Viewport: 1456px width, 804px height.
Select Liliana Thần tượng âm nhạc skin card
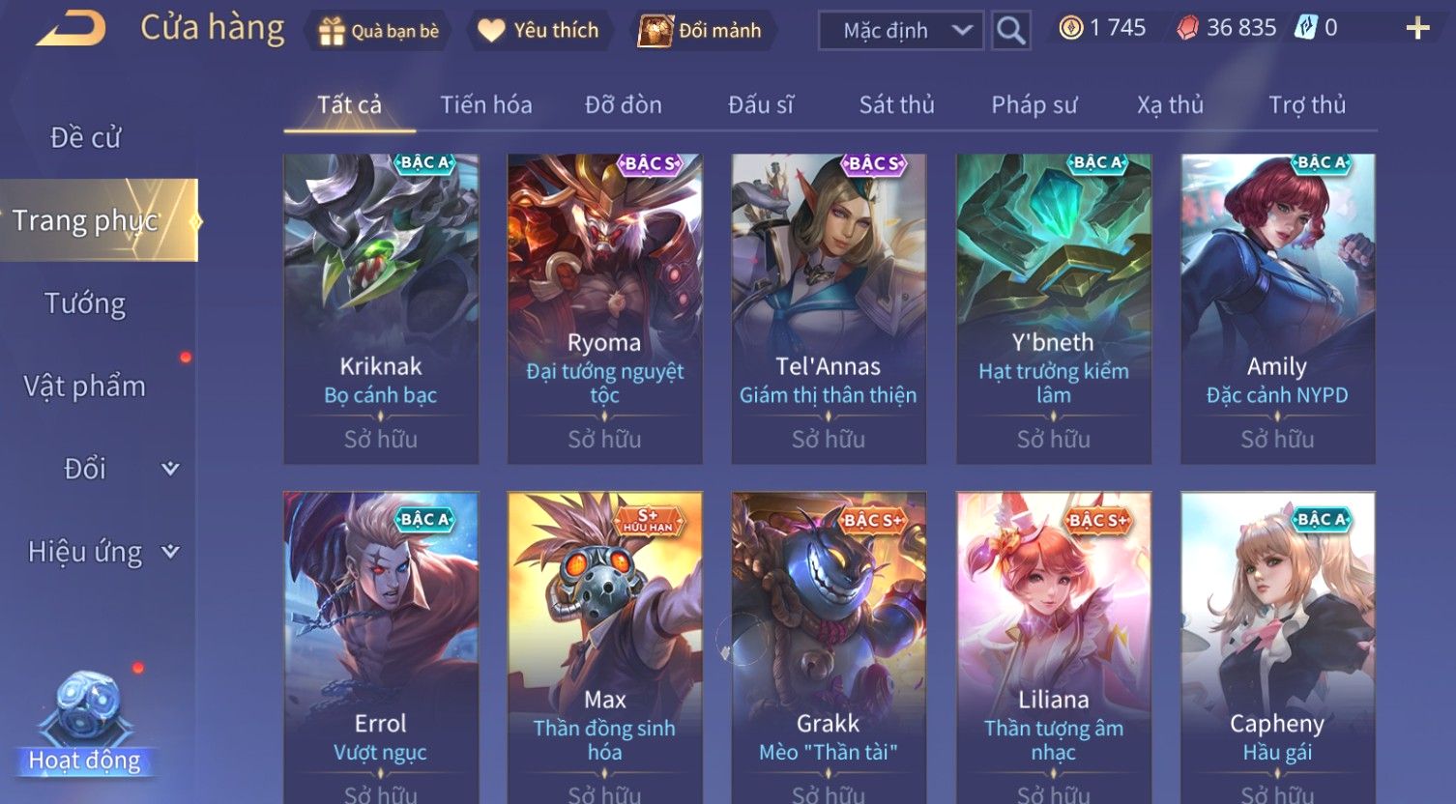point(1054,647)
